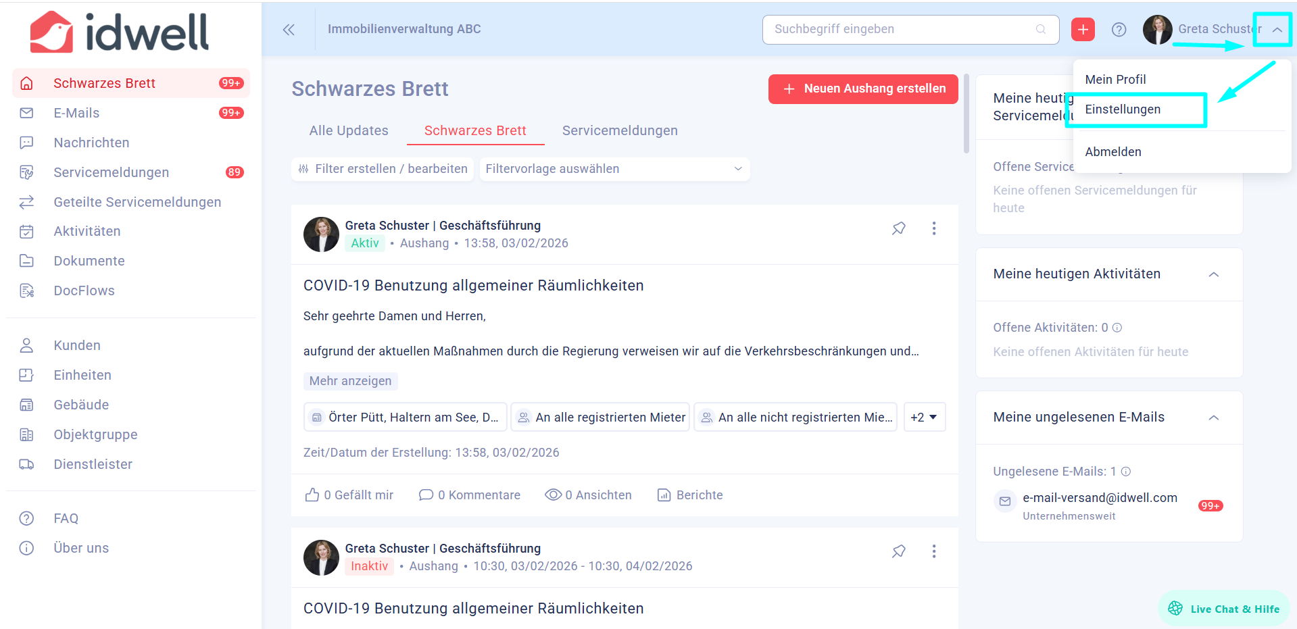Click the search magnifier icon
This screenshot has width=1297, height=629.
pyautogui.click(x=1041, y=29)
